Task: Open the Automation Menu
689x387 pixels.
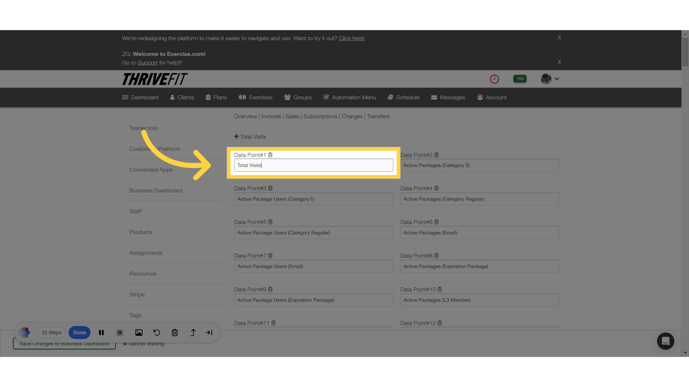Action: point(350,97)
